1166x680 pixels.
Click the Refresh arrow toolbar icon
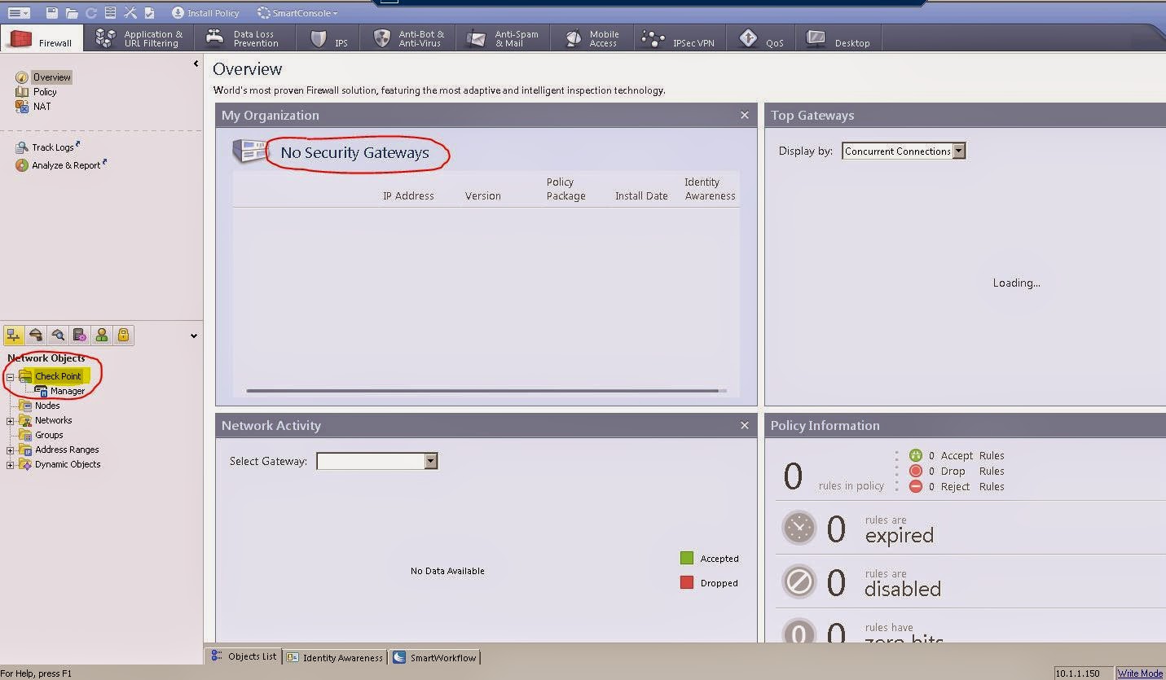tap(90, 13)
